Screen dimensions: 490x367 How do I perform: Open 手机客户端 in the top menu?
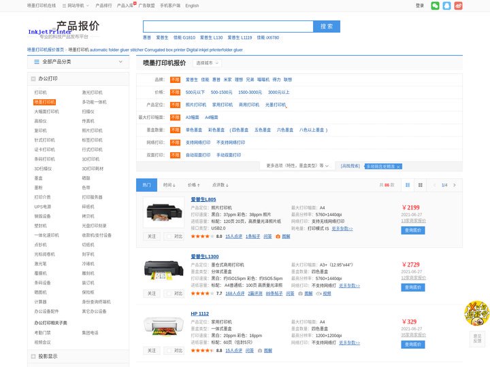point(170,5)
